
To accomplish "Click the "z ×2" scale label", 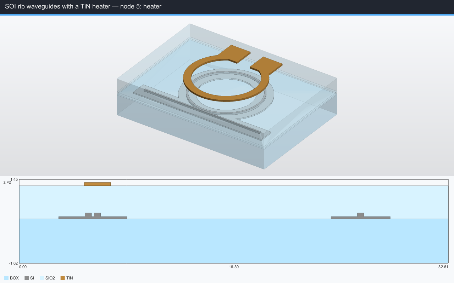I will pyautogui.click(x=7, y=182).
